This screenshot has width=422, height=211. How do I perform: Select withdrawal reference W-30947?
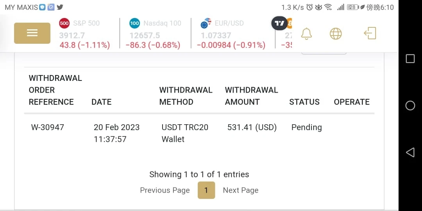48,127
